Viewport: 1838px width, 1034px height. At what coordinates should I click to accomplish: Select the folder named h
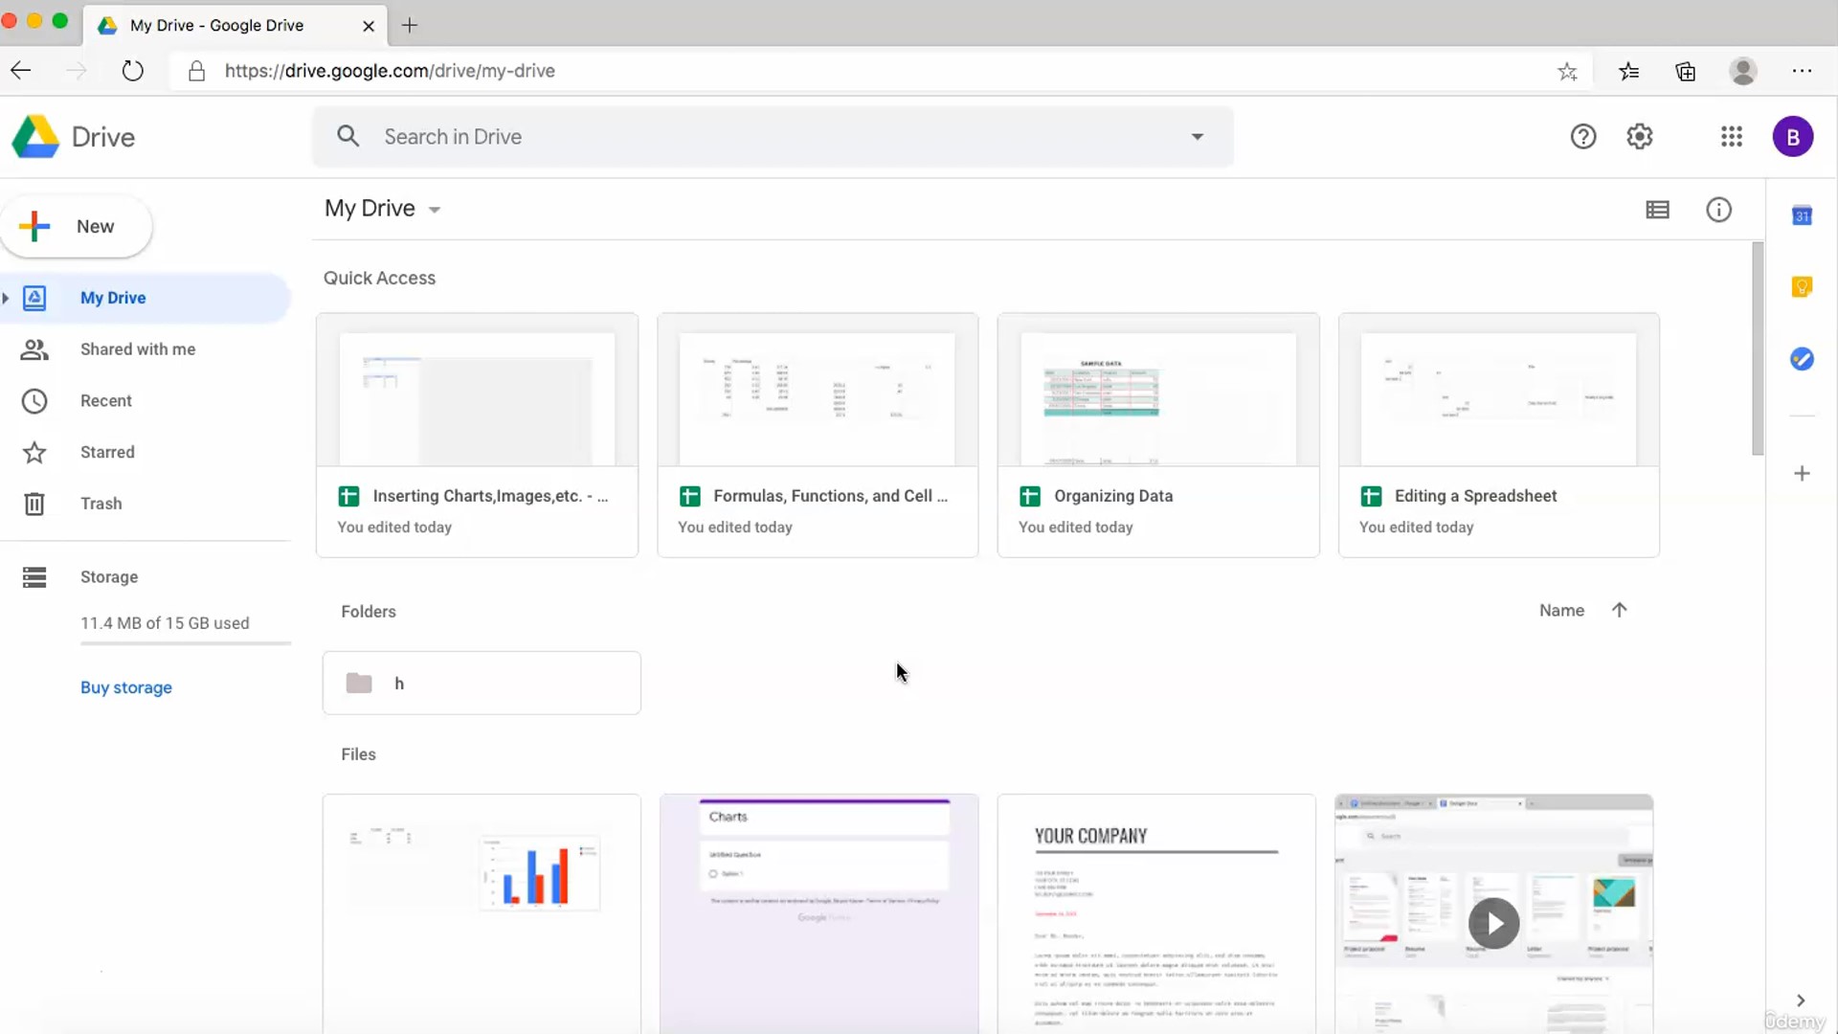[482, 684]
